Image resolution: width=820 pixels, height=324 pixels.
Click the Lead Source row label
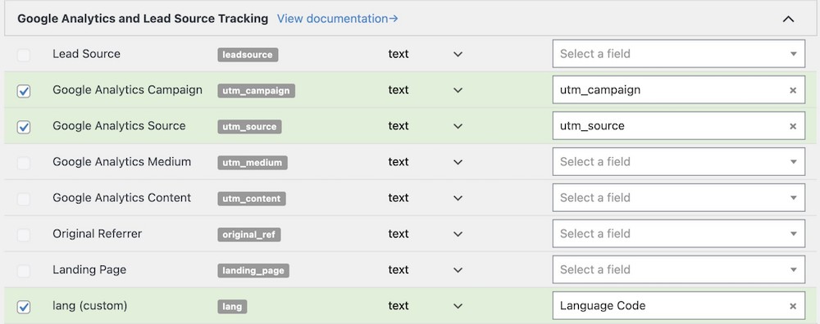point(86,54)
